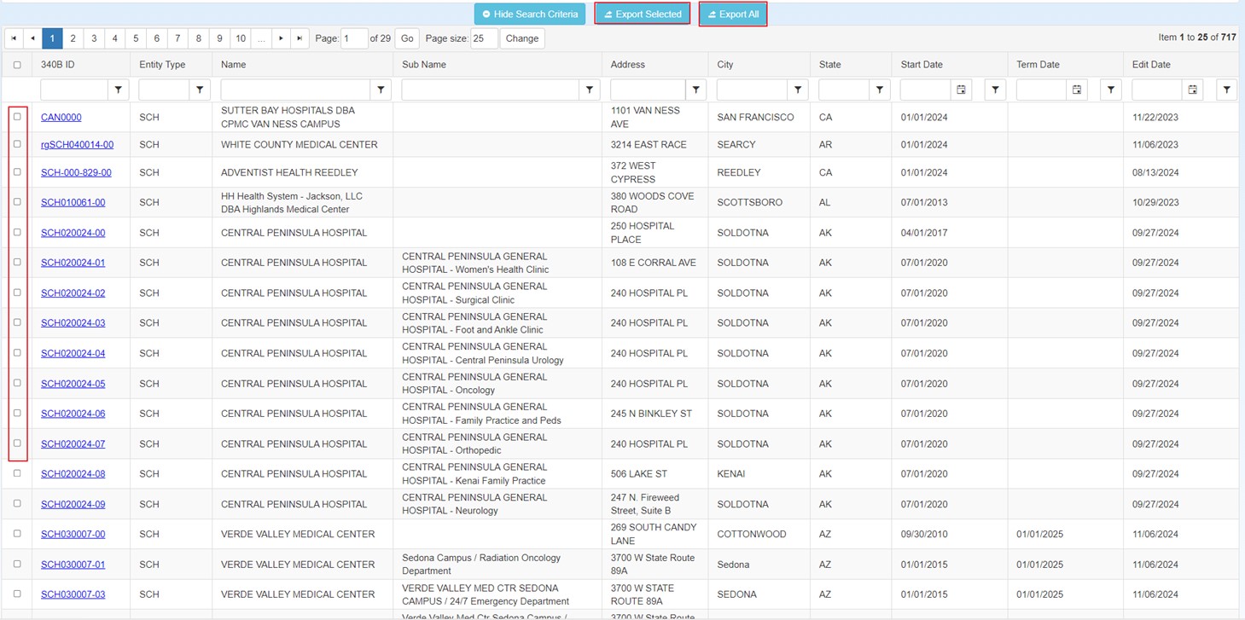1245x620 pixels.
Task: Select the WHITE COUNTY MEDICAL CENTER name cell
Action: (302, 145)
